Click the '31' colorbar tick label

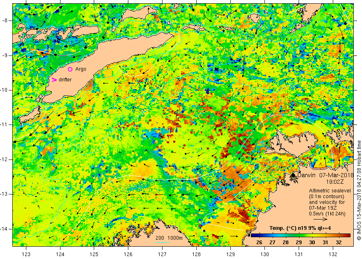(325, 243)
